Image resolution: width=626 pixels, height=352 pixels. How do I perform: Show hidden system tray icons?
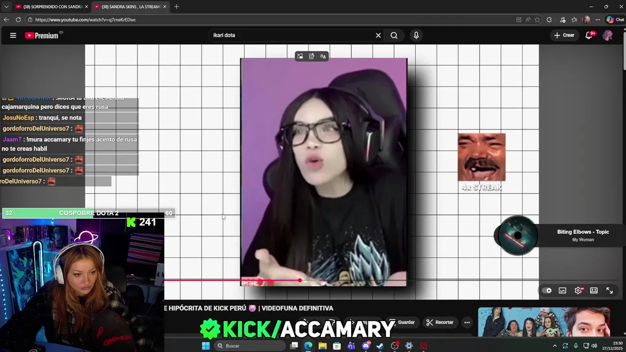[555, 346]
